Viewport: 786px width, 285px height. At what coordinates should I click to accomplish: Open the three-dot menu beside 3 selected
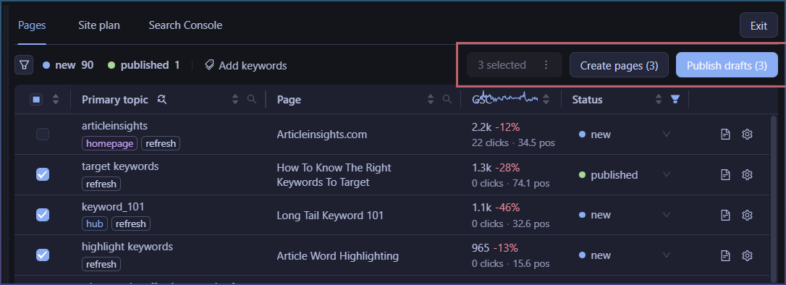point(546,65)
